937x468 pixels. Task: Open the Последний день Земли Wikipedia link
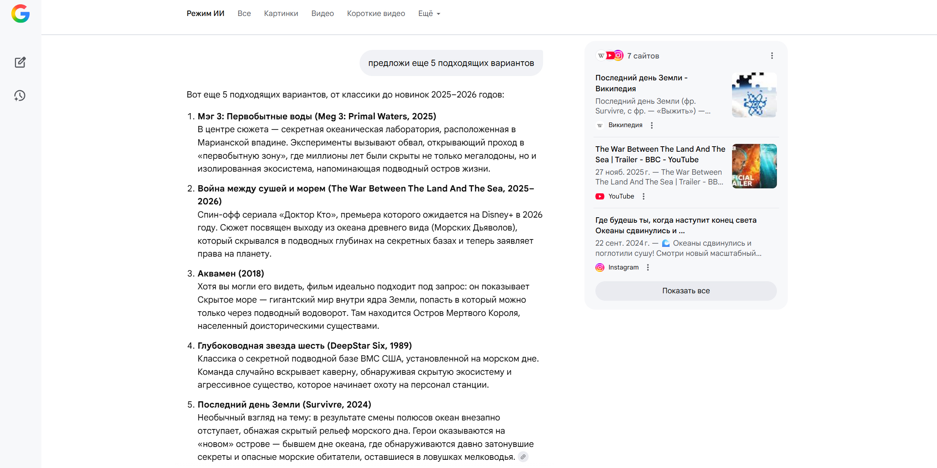(x=641, y=83)
